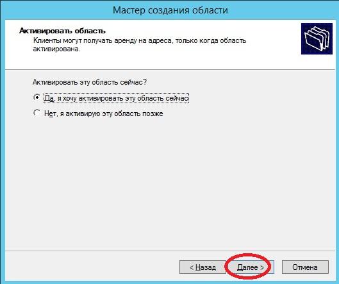Click the stacked folders wizard icon
The height and width of the screenshot is (284, 339).
point(317,38)
